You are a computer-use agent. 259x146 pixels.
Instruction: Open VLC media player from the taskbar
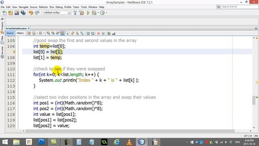click(129, 142)
